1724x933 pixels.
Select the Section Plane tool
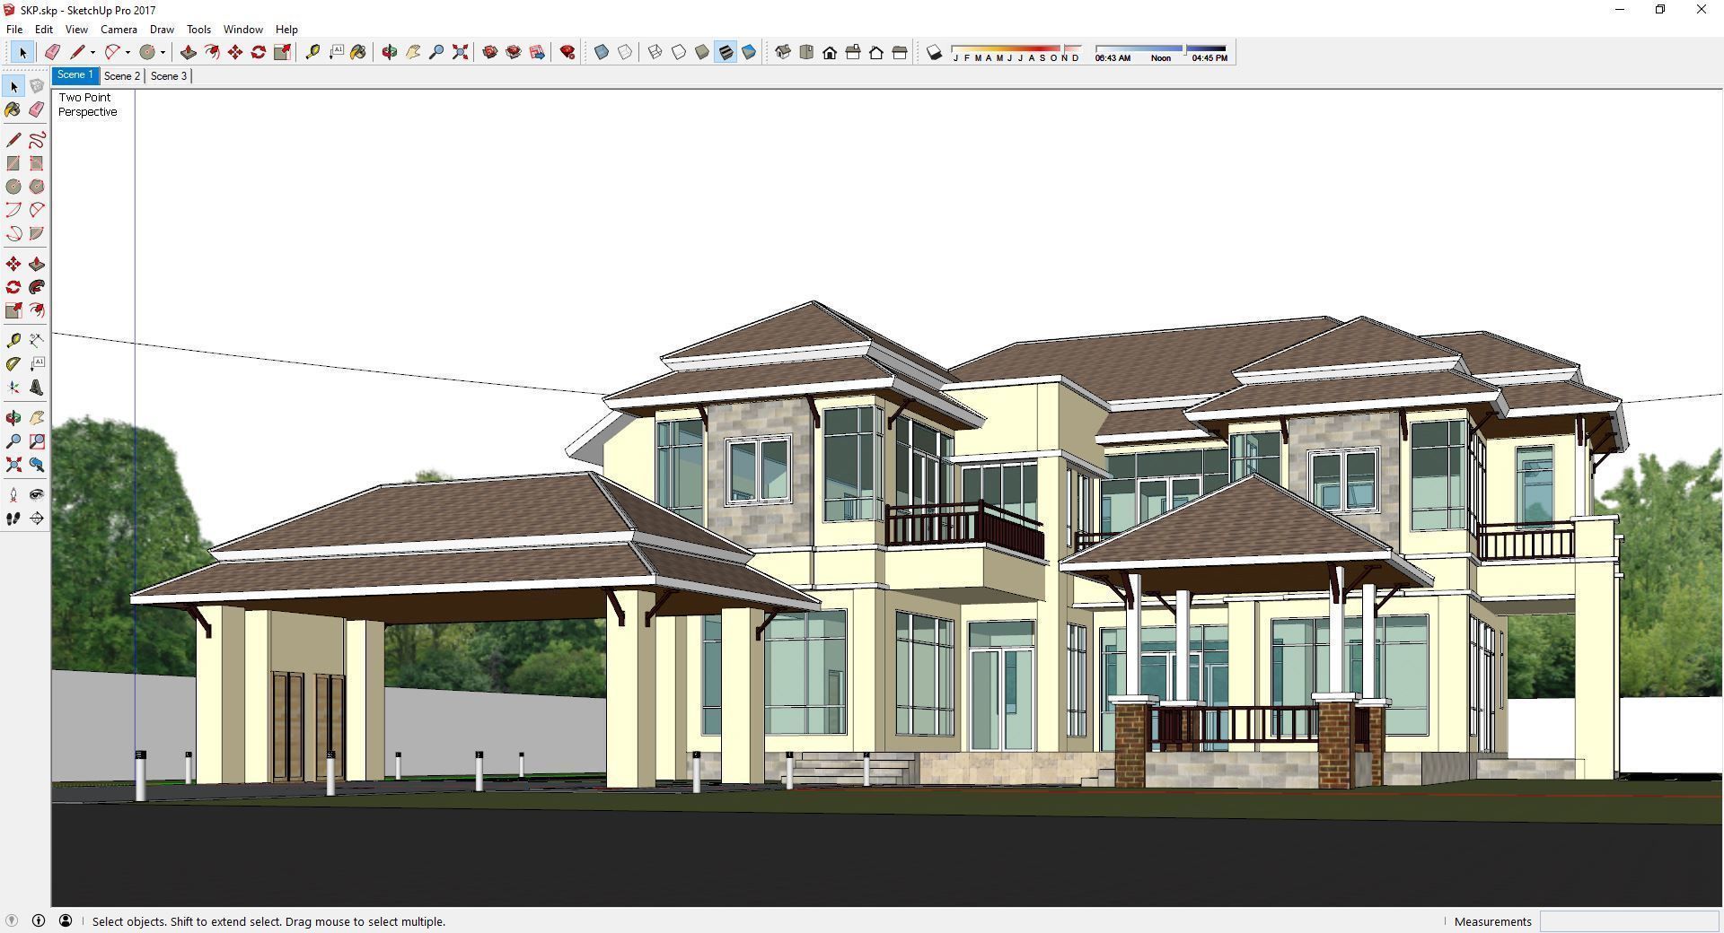coord(37,519)
